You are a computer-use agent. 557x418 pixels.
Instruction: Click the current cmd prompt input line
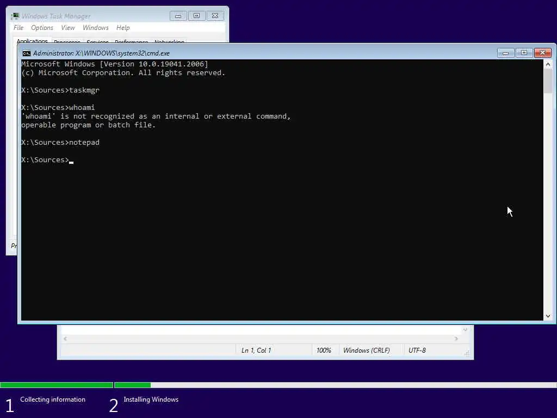point(47,160)
